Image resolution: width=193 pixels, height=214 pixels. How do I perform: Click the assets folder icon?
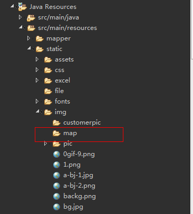(48, 59)
